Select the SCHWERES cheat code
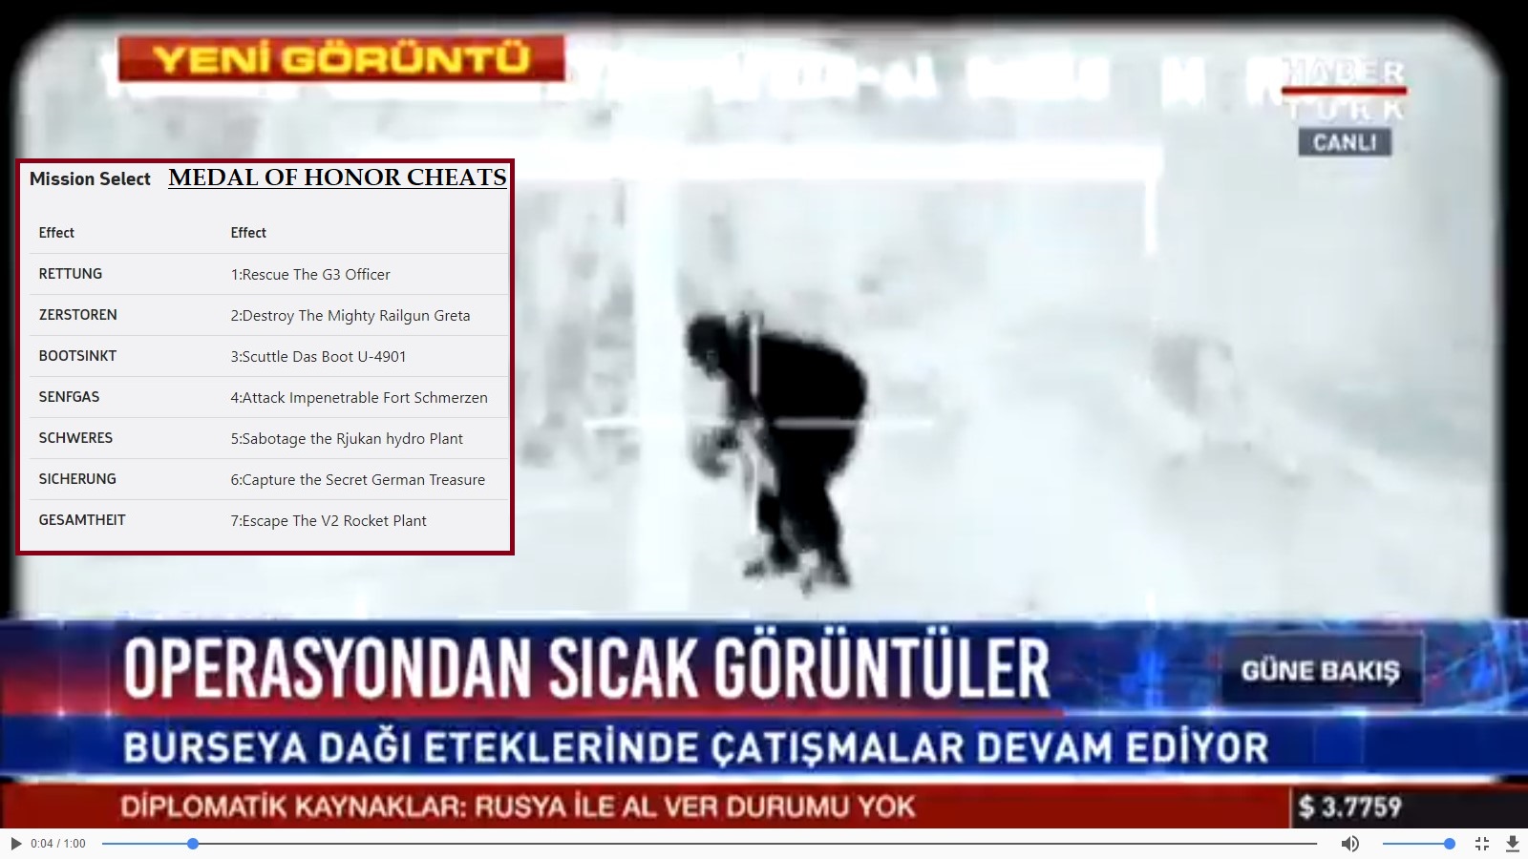 point(75,438)
